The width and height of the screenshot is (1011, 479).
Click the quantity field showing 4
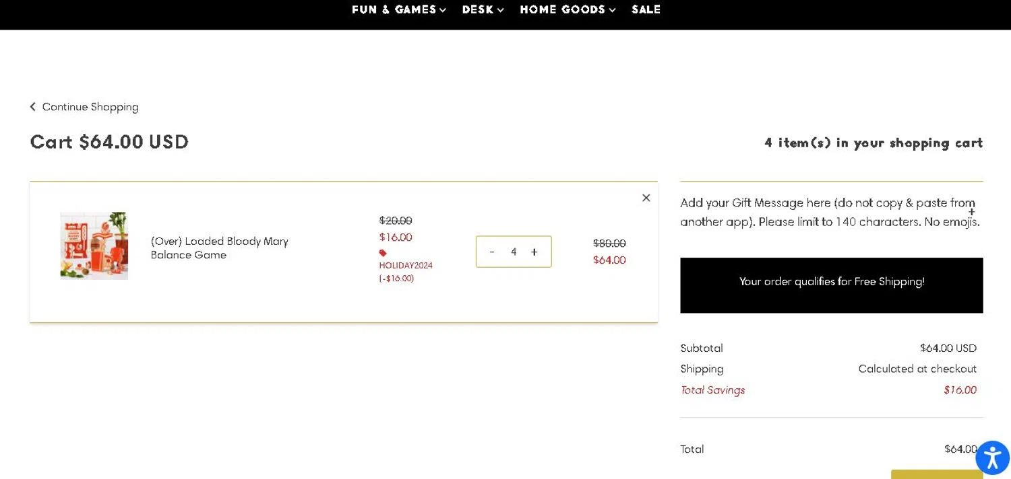514,252
